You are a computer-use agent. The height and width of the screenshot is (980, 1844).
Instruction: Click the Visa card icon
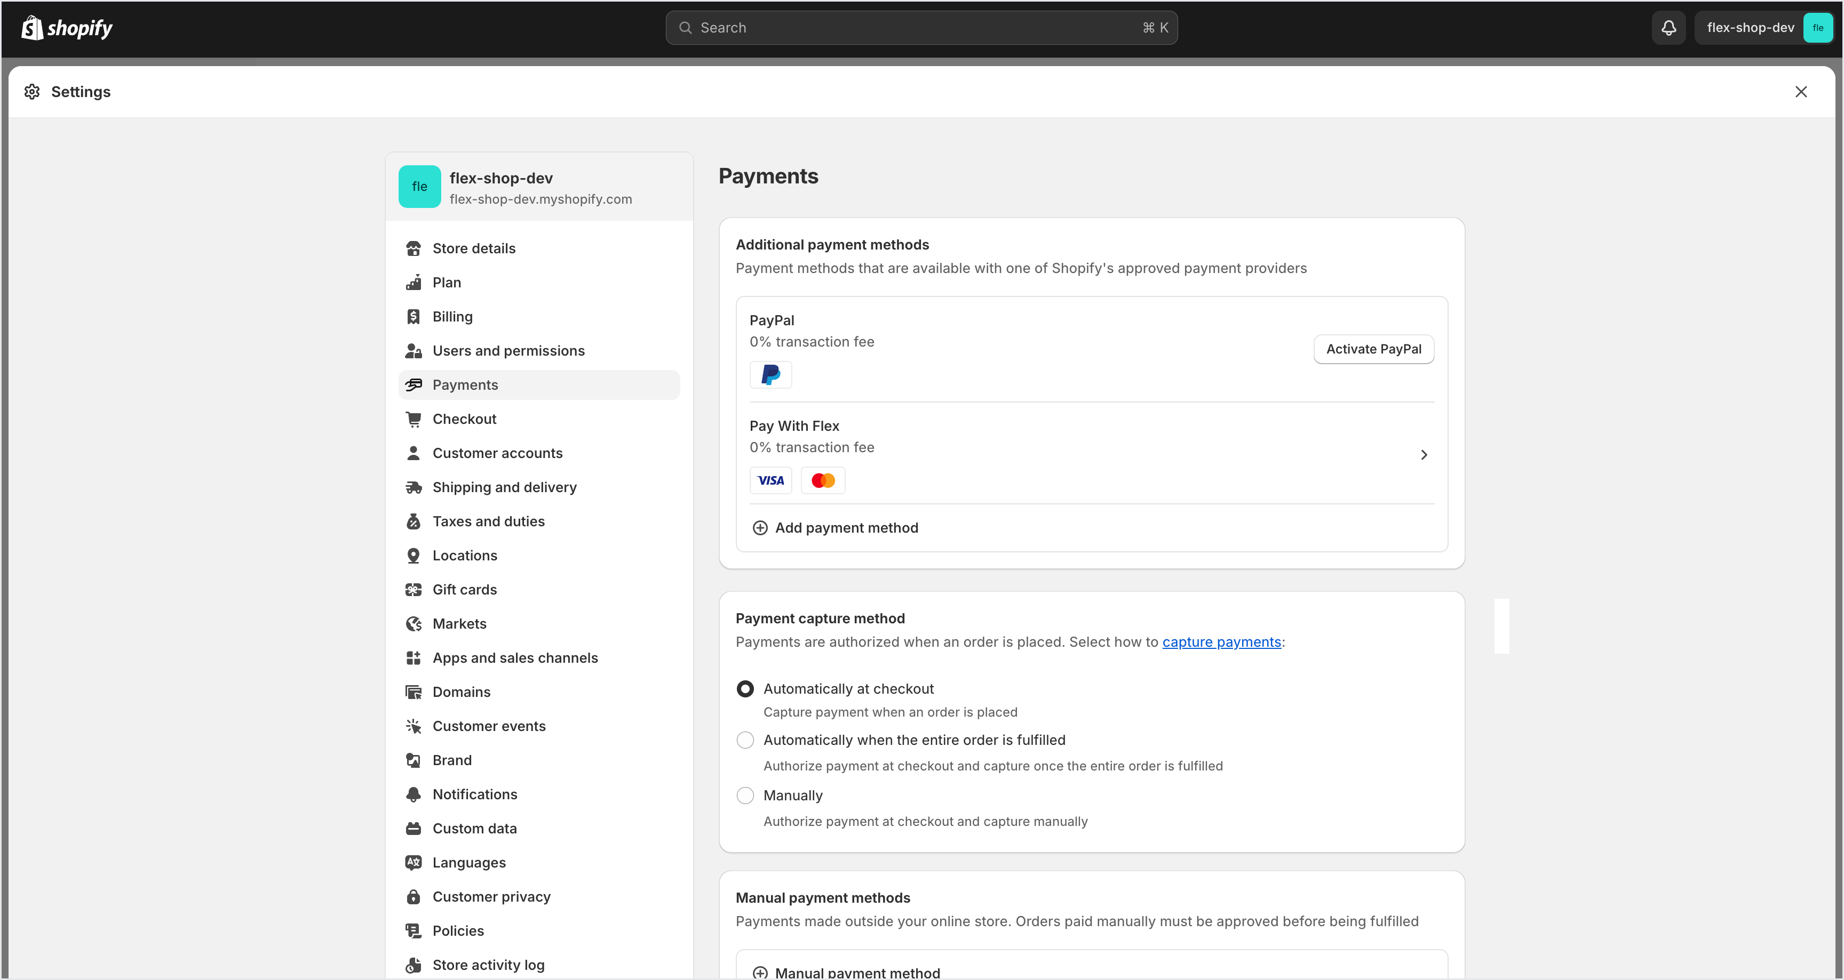point(770,481)
